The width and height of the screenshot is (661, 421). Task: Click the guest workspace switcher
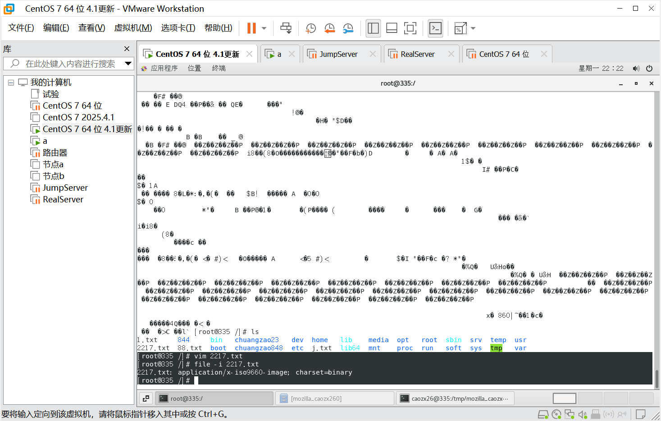(x=603, y=398)
